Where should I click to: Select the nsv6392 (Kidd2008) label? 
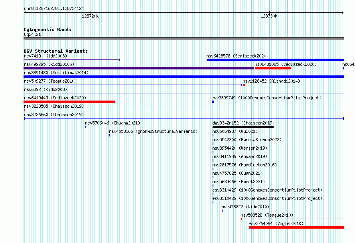pos(45,89)
